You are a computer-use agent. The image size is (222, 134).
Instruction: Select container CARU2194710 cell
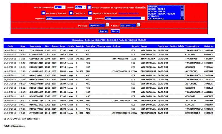(x=36, y=84)
